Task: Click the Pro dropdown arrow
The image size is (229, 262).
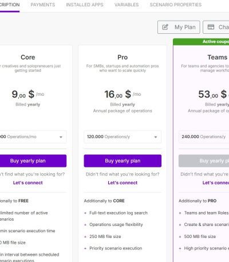Action: 156,137
